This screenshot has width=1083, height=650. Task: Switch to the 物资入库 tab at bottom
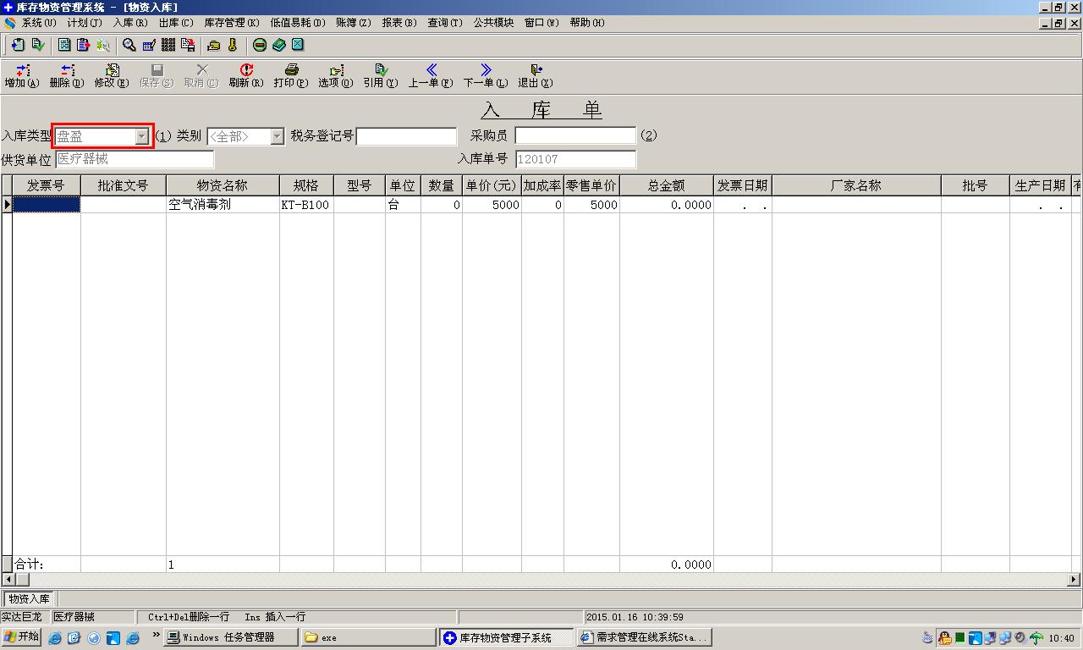point(30,599)
